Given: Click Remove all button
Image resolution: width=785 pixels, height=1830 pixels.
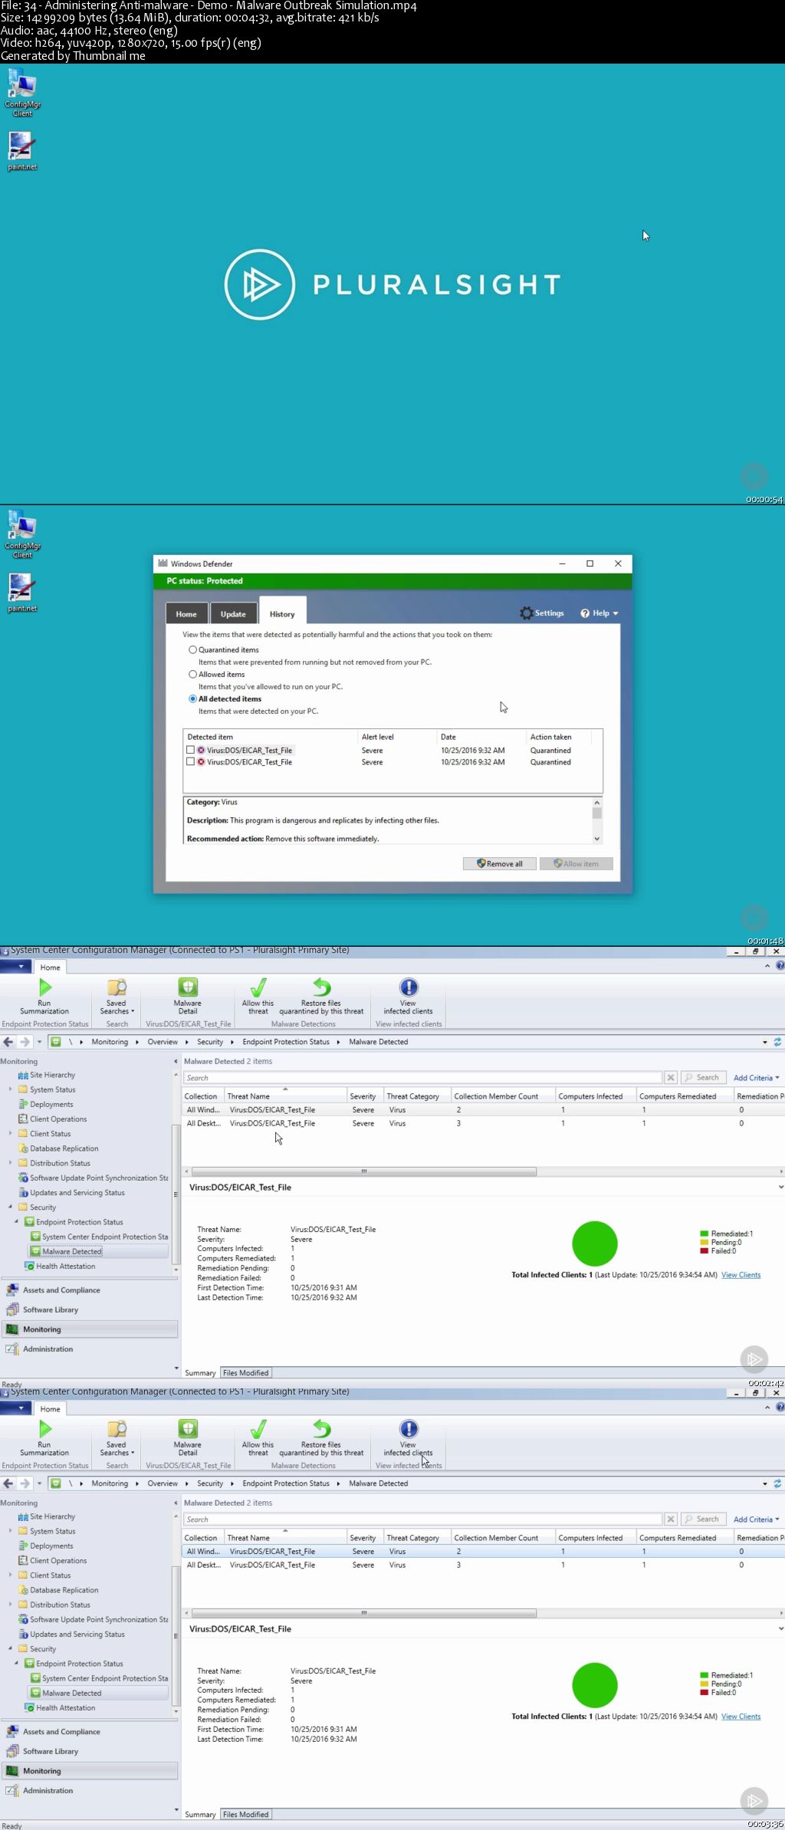Looking at the screenshot, I should pos(499,863).
